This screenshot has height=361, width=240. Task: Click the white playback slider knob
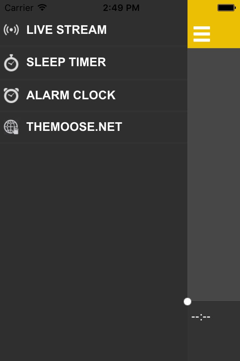[x=187, y=302]
